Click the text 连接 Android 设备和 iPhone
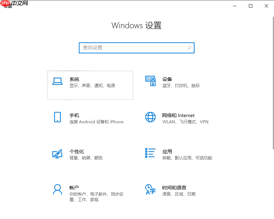The image size is (274, 219). point(96,122)
